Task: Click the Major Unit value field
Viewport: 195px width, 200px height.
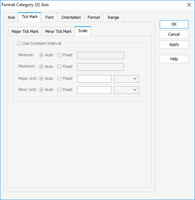Action: point(94,79)
